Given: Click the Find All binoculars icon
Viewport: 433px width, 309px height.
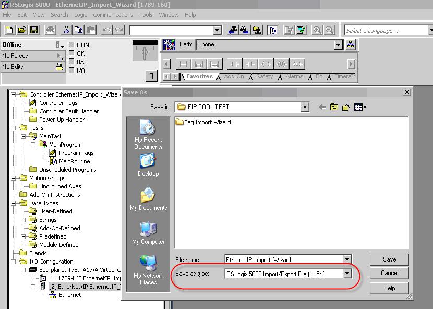Looking at the screenshot, I should 257,30.
